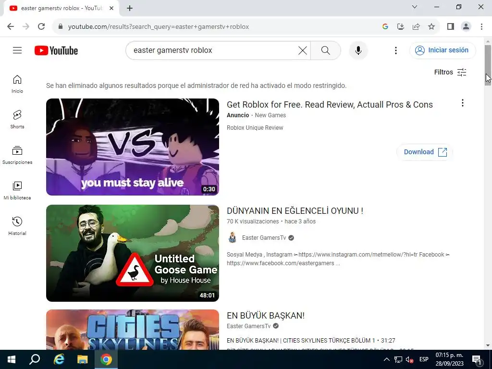Close the easter gamerstv roblox tab

tap(111, 9)
